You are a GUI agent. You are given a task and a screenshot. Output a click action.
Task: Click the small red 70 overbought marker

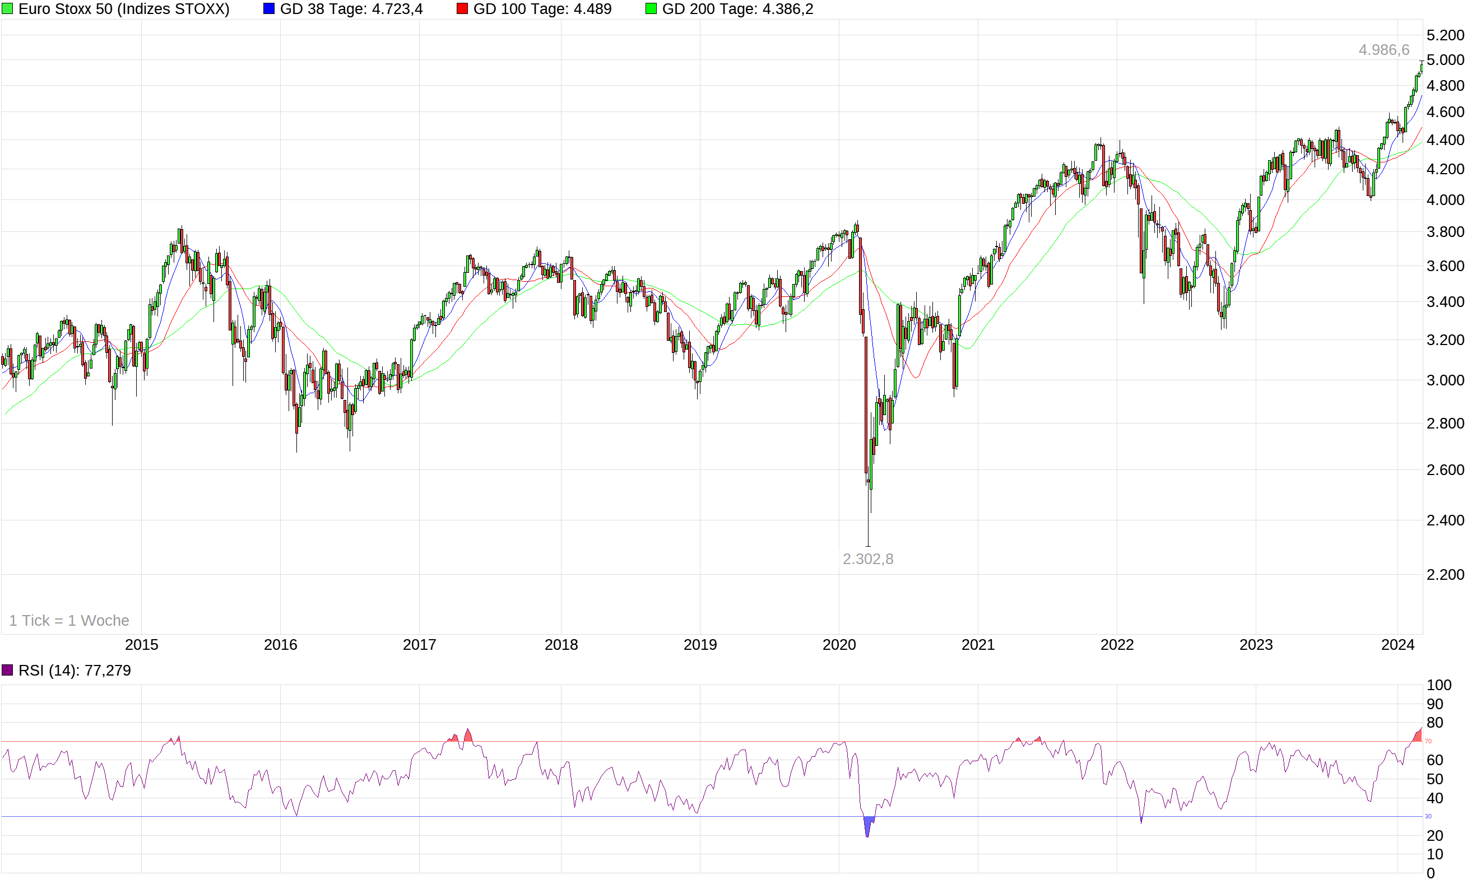[1428, 742]
